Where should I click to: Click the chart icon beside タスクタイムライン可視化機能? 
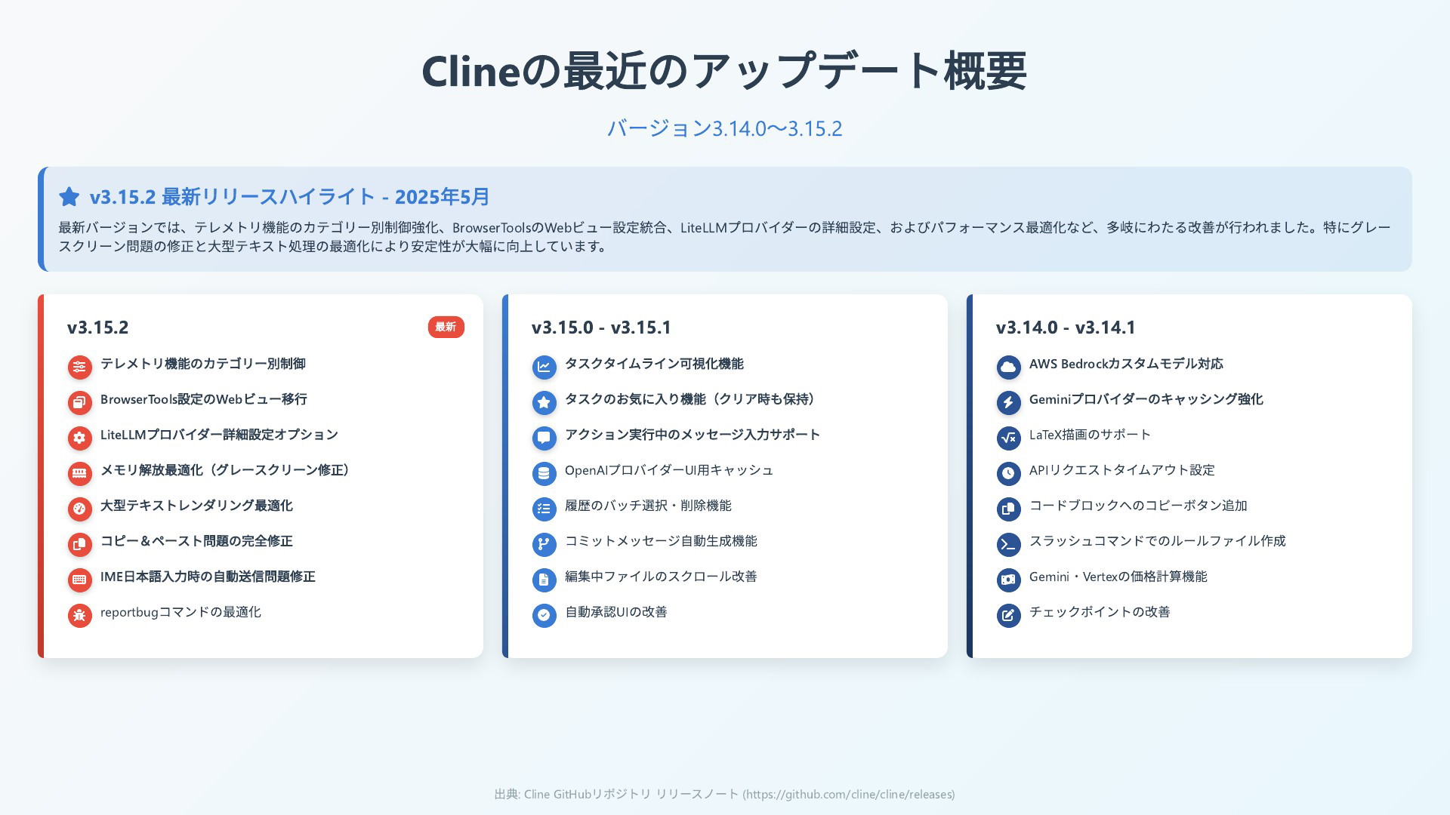click(544, 367)
